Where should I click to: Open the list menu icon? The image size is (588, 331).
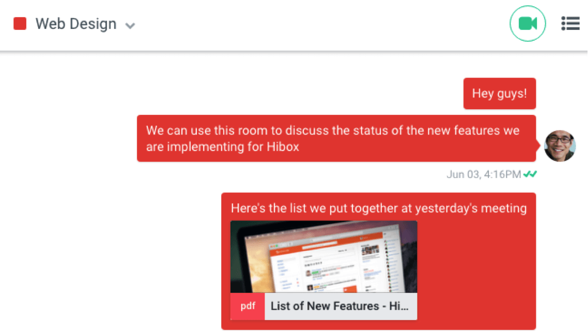point(570,24)
